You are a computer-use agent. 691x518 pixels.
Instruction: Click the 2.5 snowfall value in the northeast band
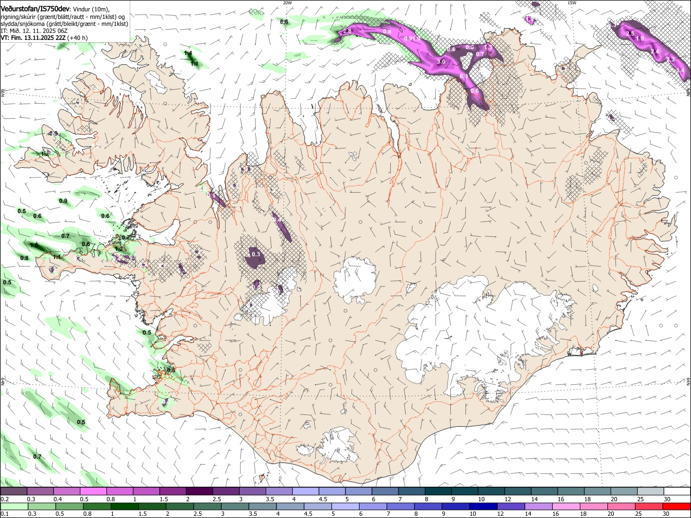tap(629, 33)
